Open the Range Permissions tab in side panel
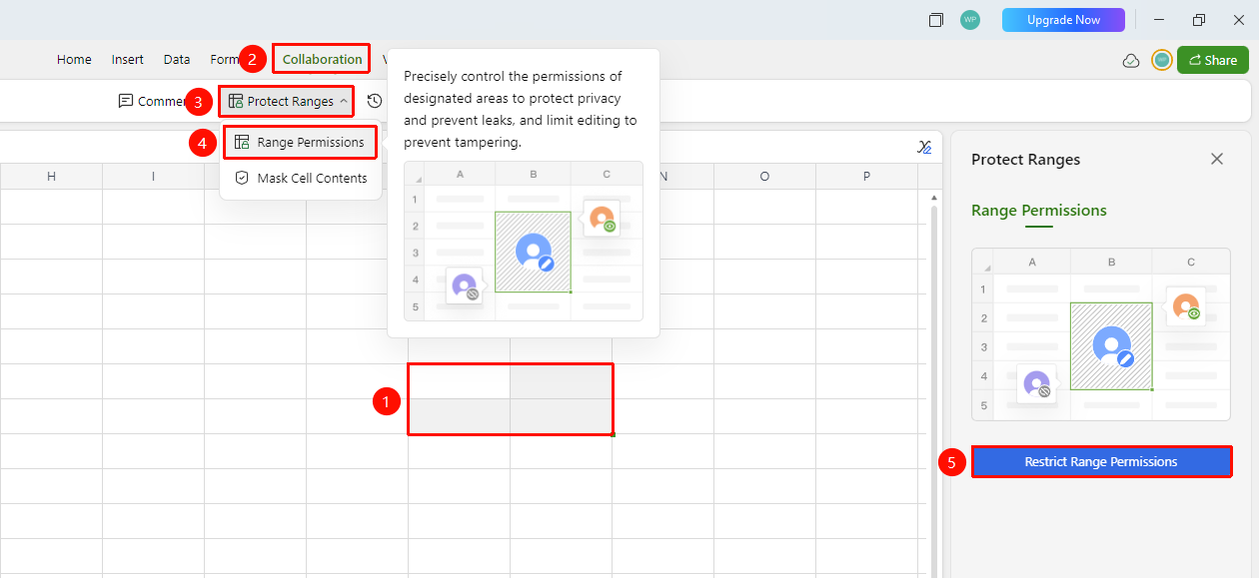Image resolution: width=1259 pixels, height=578 pixels. click(x=1039, y=211)
